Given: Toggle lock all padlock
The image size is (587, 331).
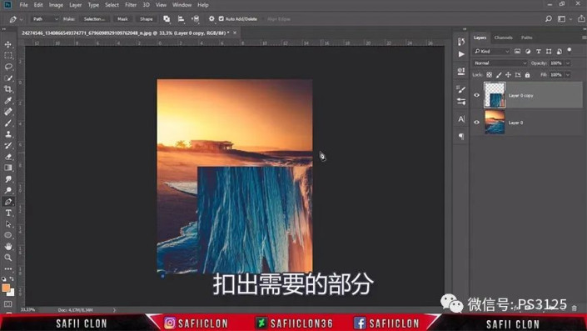Looking at the screenshot, I should pos(527,75).
